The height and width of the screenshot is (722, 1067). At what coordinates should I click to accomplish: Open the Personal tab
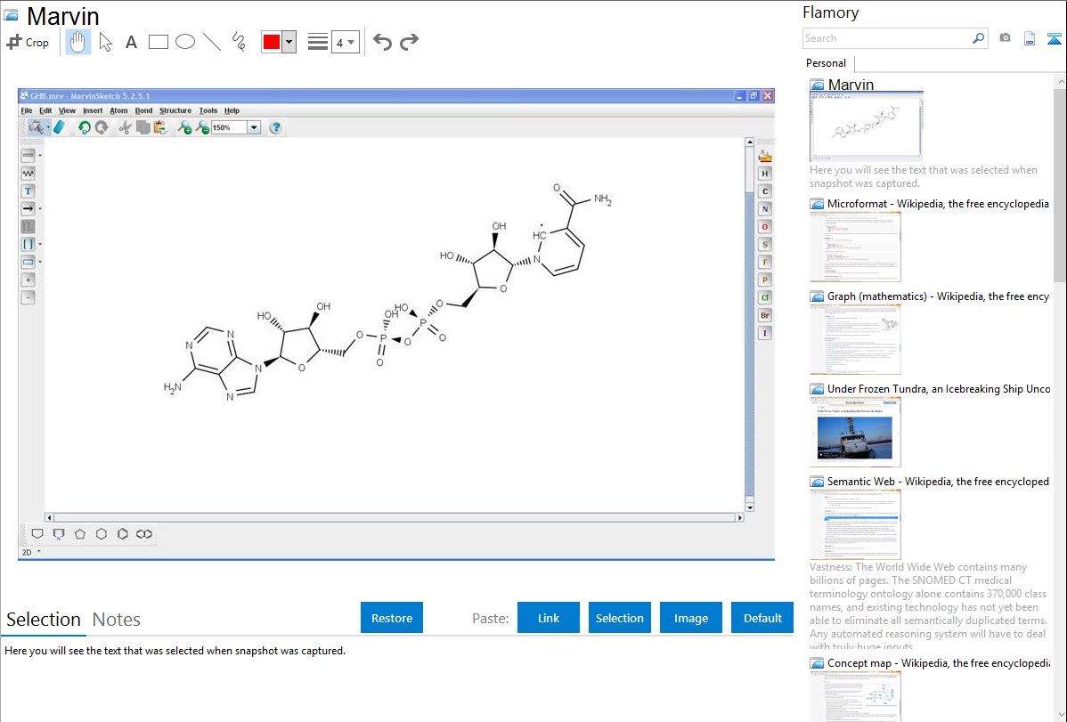pos(827,63)
